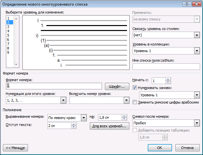This screenshot has width=203, height=155.
Task: Open 'Связать уровень со стилем' dropdown
Action: point(197,35)
